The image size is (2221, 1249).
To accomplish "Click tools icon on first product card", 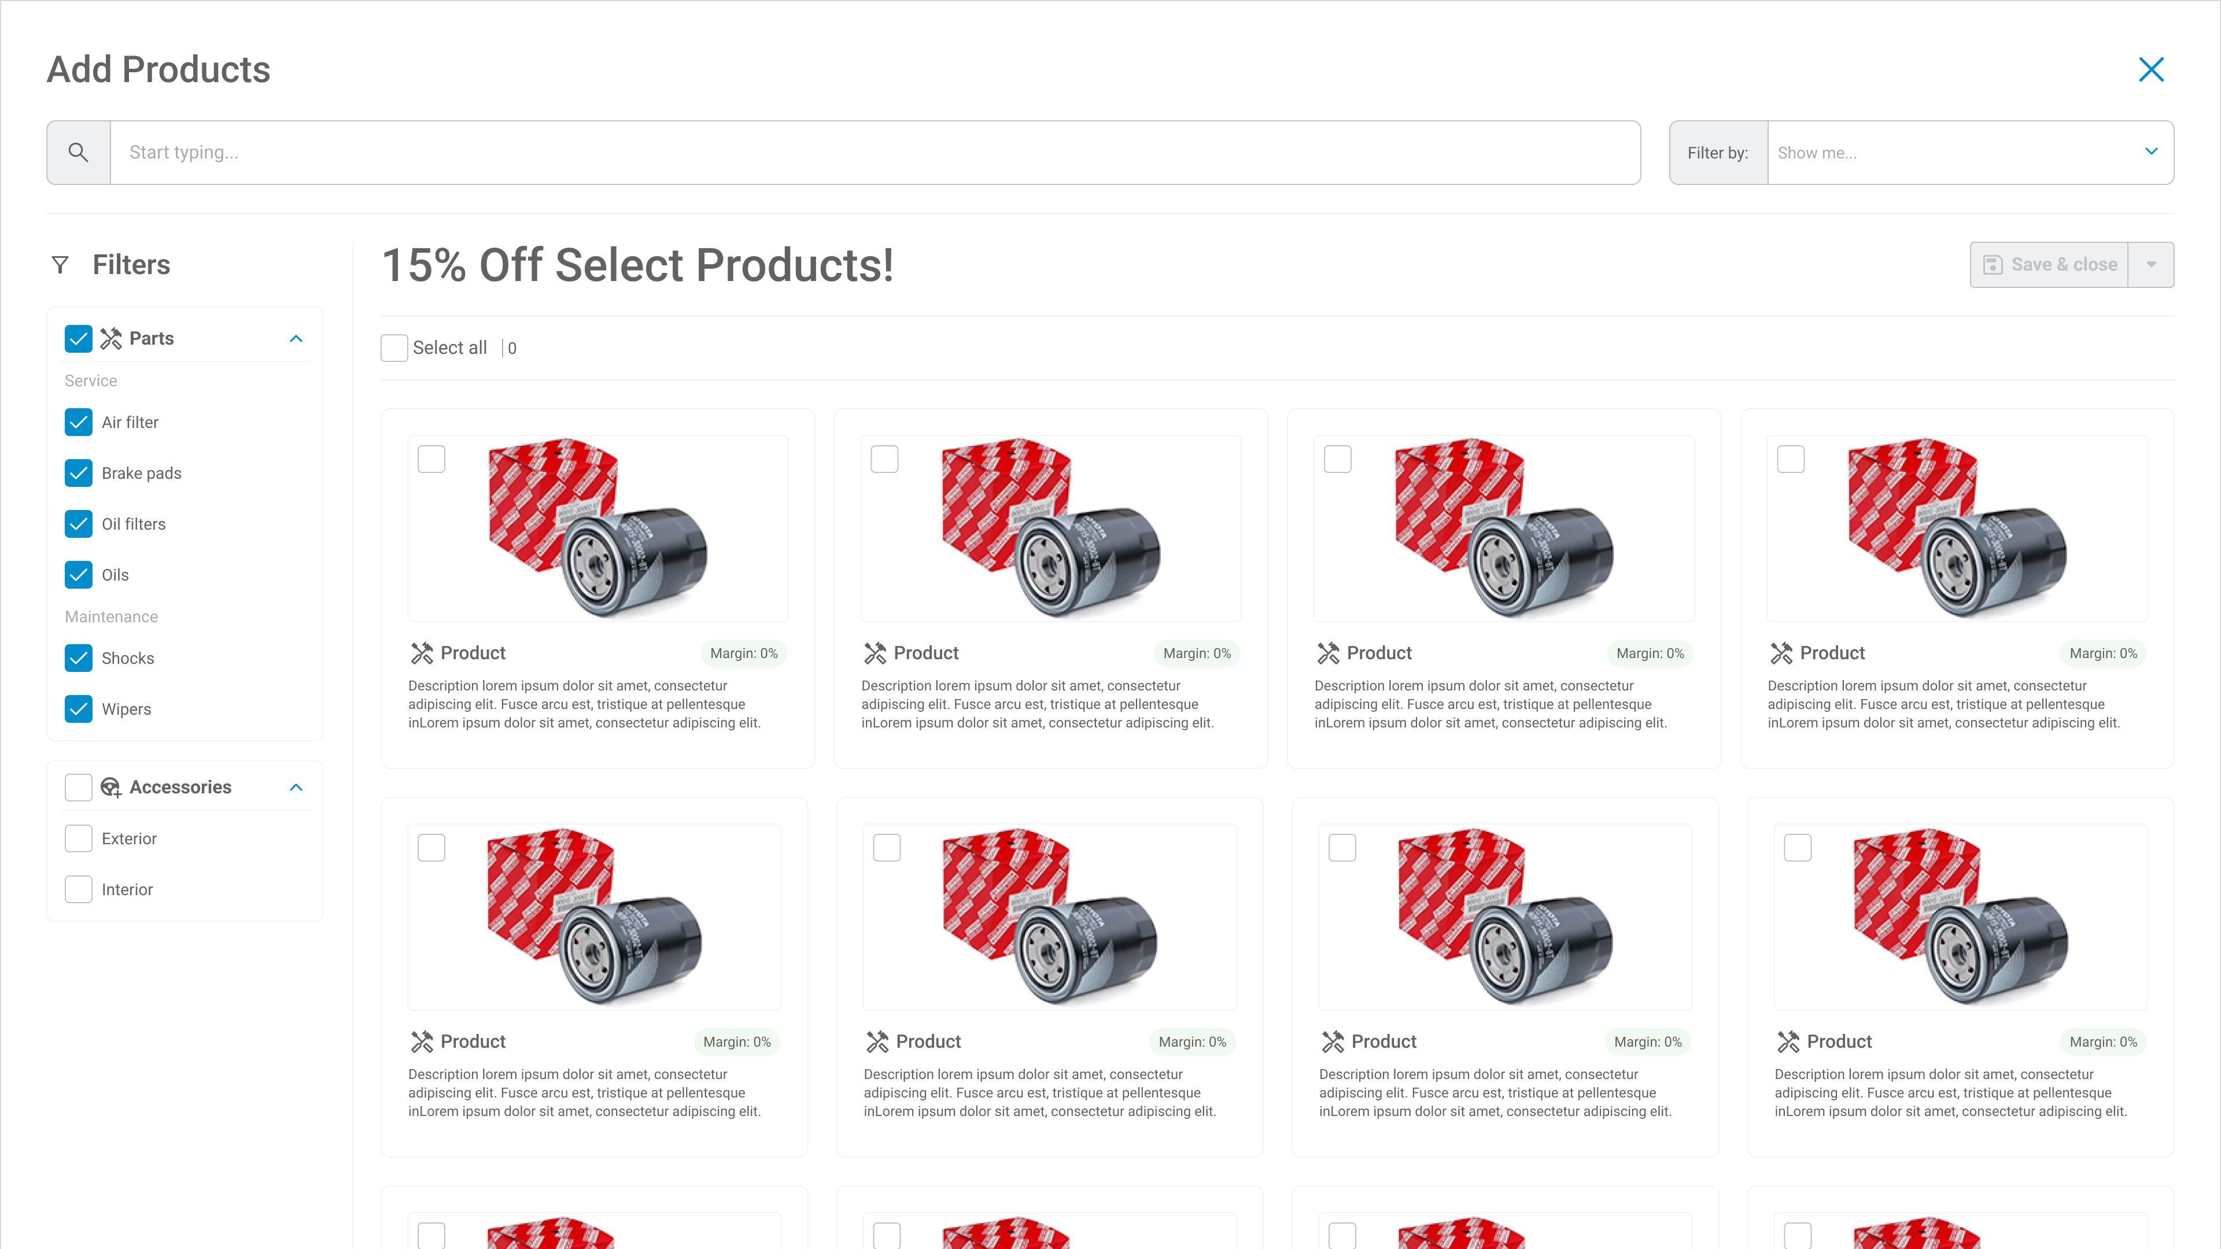I will tap(422, 653).
